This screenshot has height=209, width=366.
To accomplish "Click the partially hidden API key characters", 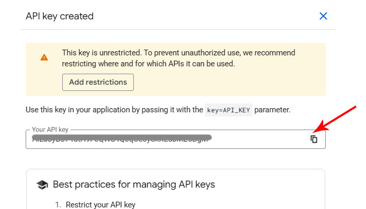I will point(120,141).
